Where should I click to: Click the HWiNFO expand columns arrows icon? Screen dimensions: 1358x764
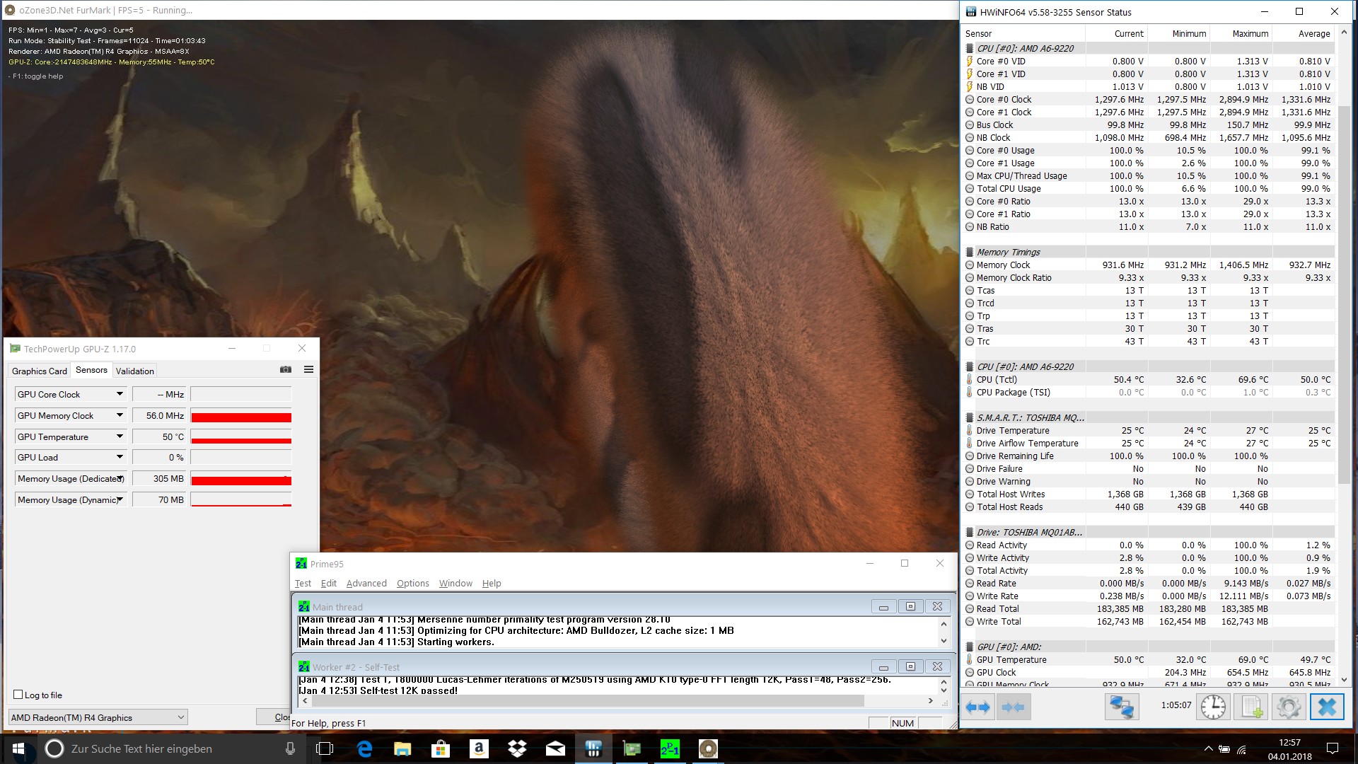(978, 707)
